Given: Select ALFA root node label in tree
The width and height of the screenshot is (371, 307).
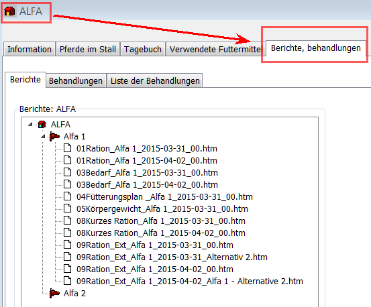Looking at the screenshot, I should tap(60, 124).
